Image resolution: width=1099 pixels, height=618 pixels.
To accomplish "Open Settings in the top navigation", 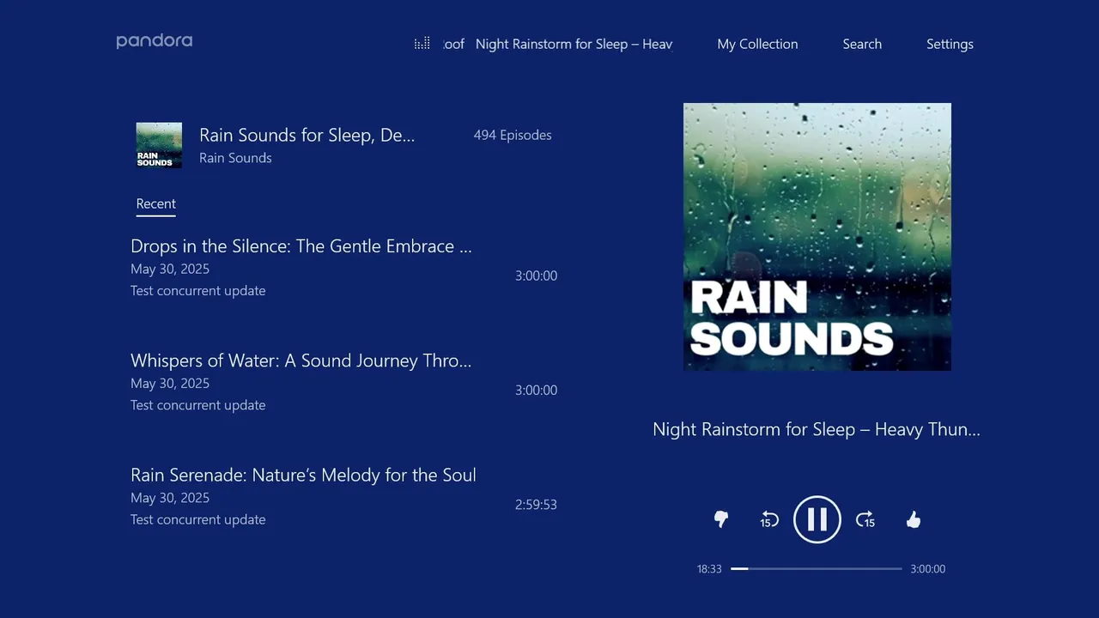I will [x=950, y=44].
